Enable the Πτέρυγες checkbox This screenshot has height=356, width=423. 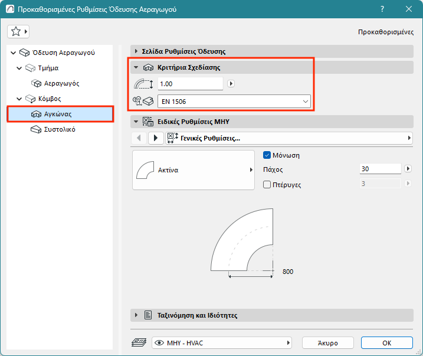[267, 185]
